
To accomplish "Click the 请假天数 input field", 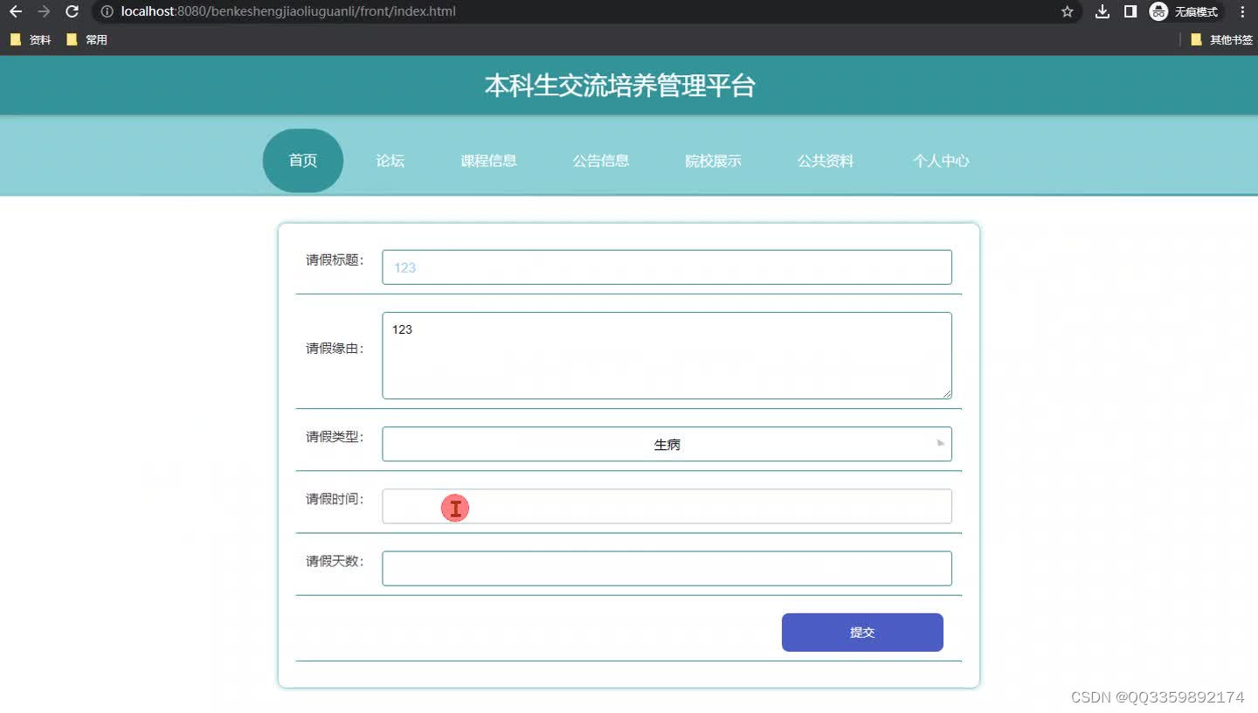I will click(x=667, y=568).
